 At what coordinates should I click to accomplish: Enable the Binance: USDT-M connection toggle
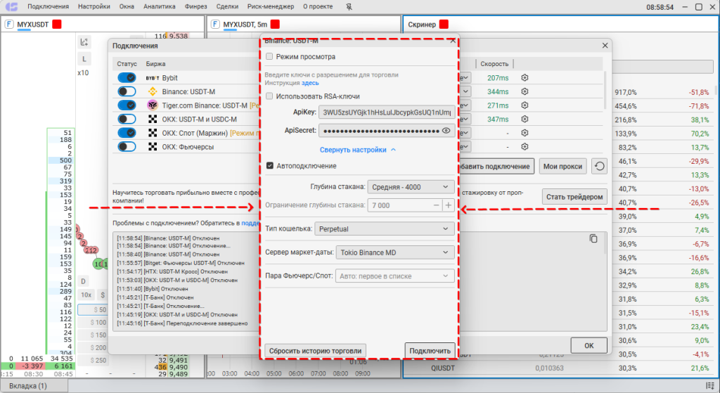click(127, 91)
